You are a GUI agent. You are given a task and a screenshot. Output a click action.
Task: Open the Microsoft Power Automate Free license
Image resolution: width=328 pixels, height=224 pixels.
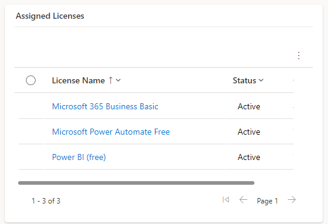coord(111,132)
